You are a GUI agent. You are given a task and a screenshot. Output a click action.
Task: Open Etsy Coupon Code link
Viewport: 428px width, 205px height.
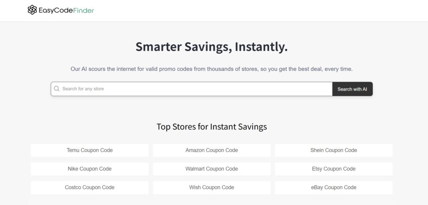[x=334, y=169]
